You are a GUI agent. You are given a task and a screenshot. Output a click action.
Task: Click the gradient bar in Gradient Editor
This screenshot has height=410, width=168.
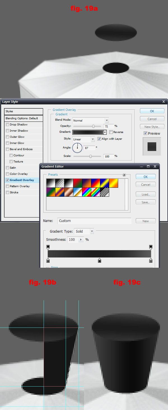tap(99, 254)
